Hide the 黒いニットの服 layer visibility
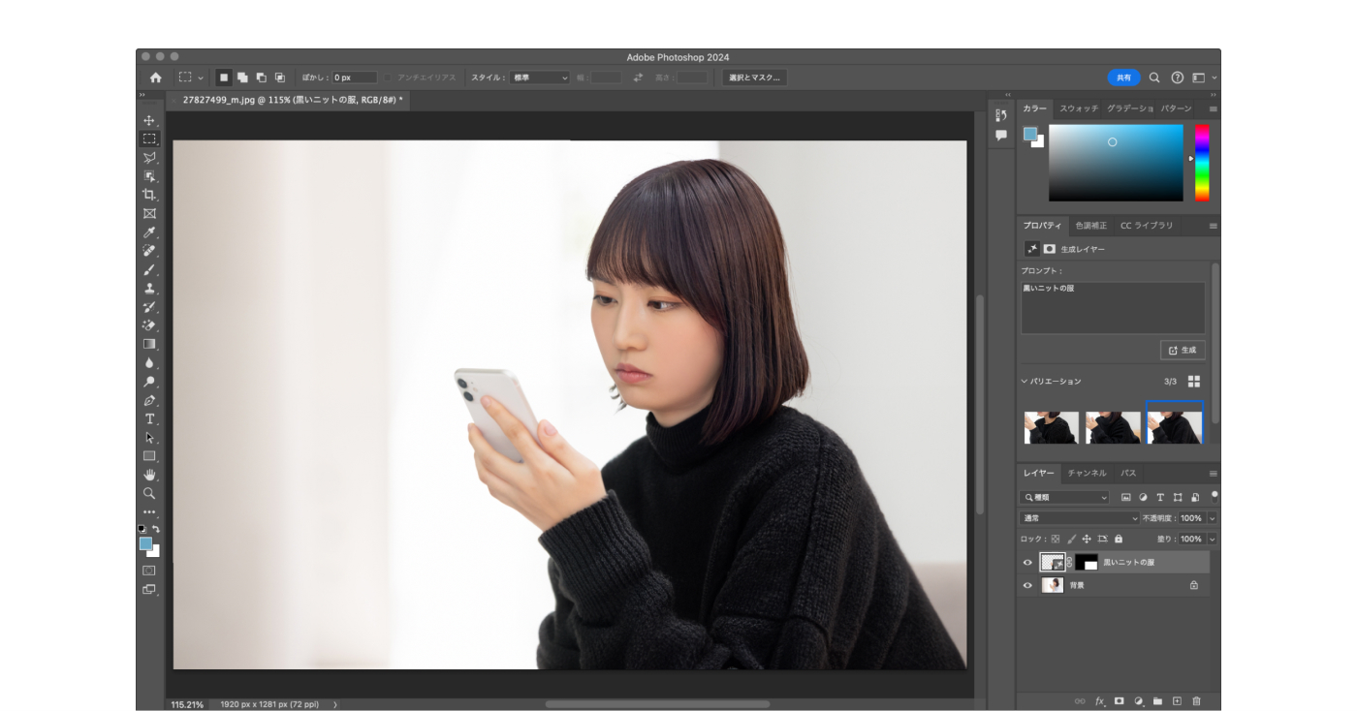Viewport: 1357px width, 711px height. (x=1027, y=562)
